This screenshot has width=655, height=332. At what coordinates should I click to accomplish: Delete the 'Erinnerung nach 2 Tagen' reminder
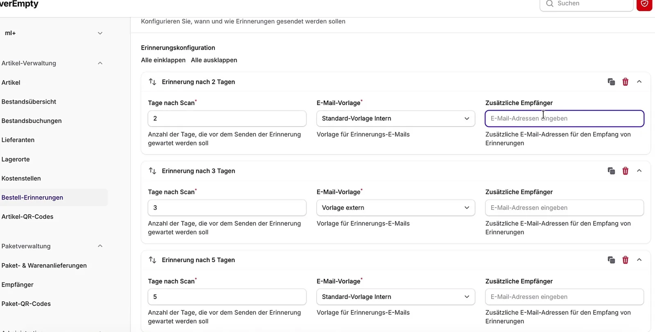tap(625, 82)
